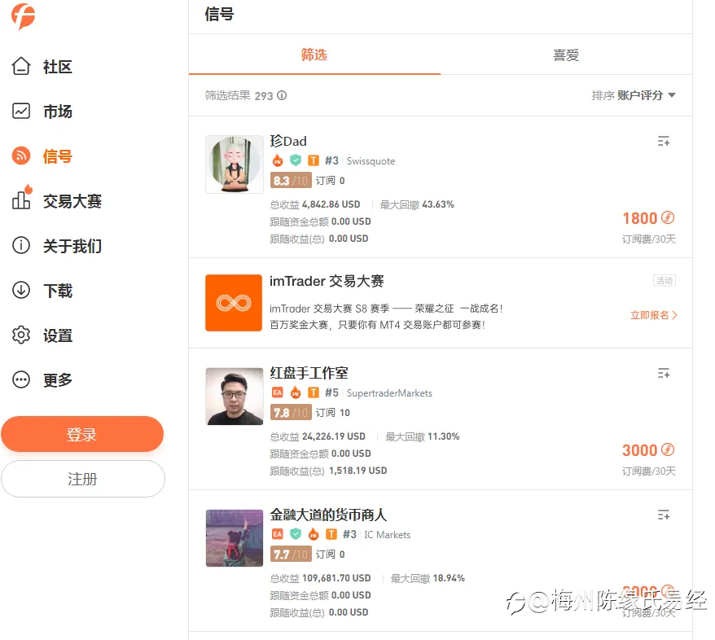The height and width of the screenshot is (640, 715).
Task: Click broker name SupertraderMarkets
Action: [389, 393]
